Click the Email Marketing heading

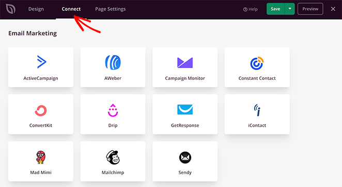[33, 33]
